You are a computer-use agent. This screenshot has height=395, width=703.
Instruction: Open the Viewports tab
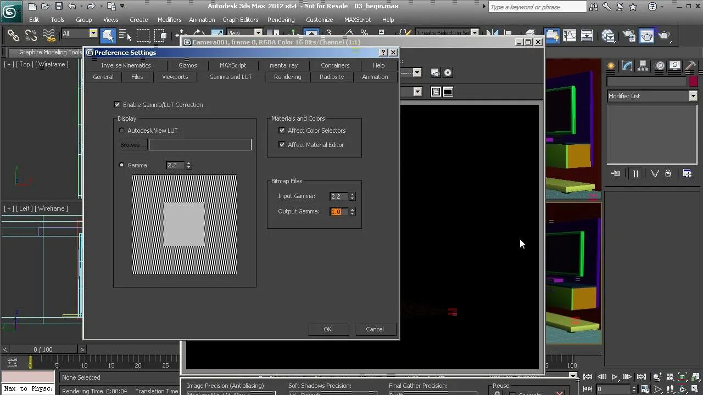[175, 77]
